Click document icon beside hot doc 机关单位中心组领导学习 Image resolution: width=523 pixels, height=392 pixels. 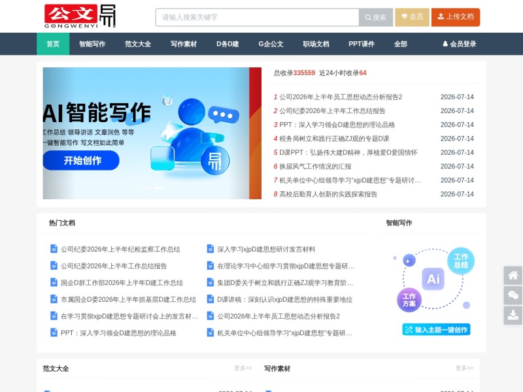tap(211, 333)
